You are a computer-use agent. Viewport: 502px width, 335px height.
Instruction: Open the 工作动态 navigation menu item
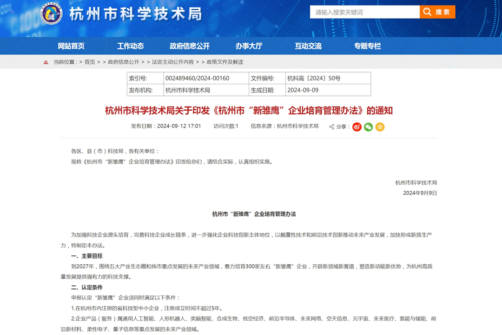point(130,46)
